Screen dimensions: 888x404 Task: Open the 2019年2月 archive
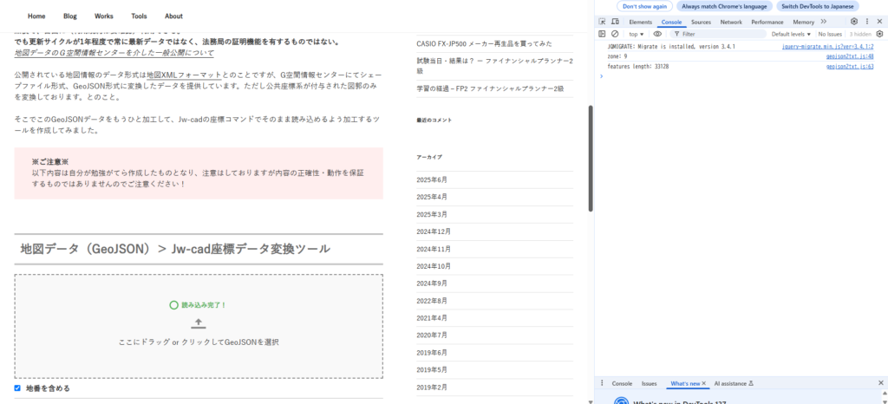(432, 387)
